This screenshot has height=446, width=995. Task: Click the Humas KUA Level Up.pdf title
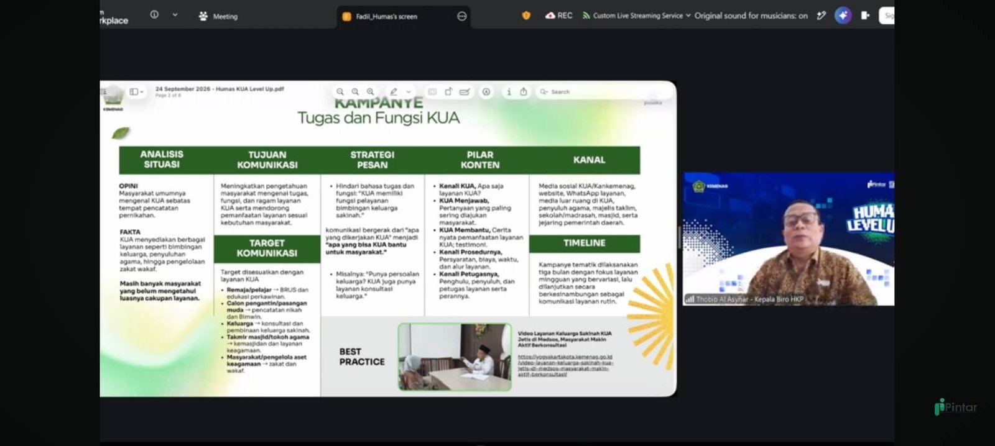click(x=220, y=89)
